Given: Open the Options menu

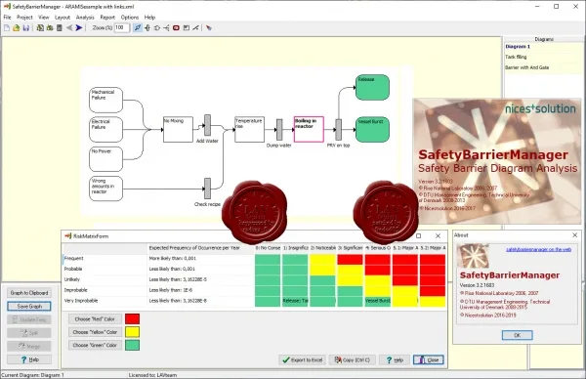Looking at the screenshot, I should pyautogui.click(x=130, y=18).
